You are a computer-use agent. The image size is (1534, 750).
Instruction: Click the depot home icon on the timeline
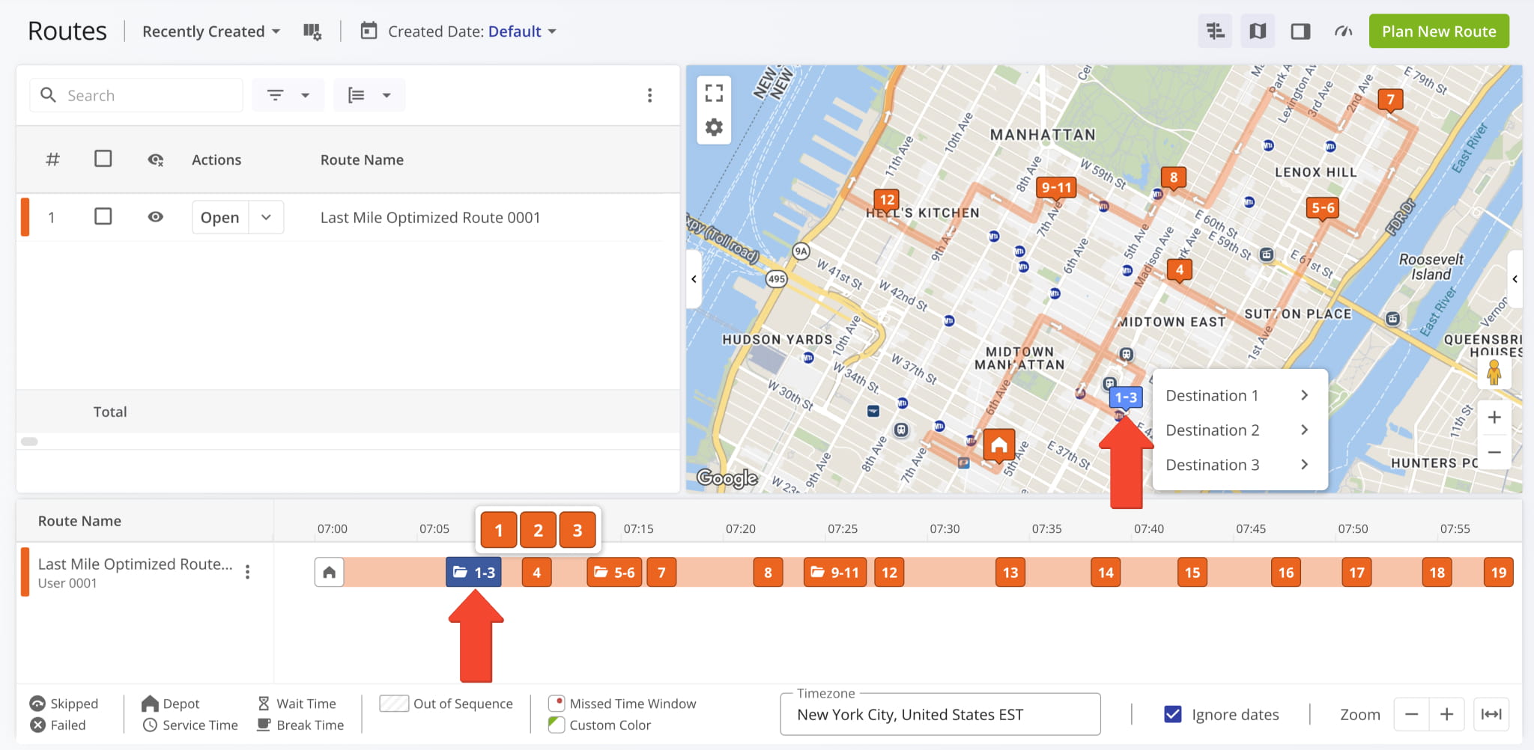point(329,572)
